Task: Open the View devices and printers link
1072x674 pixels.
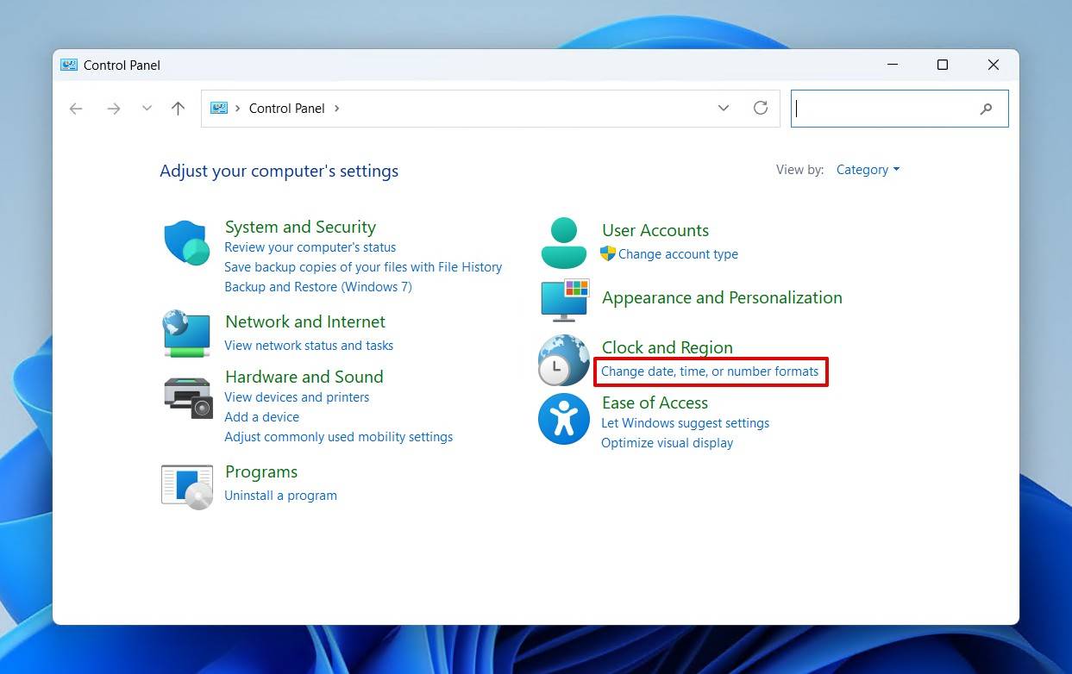Action: point(297,397)
